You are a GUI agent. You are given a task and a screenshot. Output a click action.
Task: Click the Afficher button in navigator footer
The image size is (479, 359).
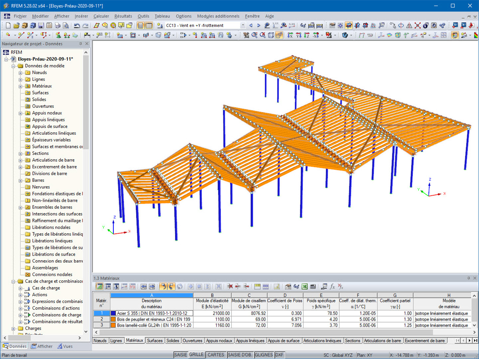pyautogui.click(x=42, y=346)
